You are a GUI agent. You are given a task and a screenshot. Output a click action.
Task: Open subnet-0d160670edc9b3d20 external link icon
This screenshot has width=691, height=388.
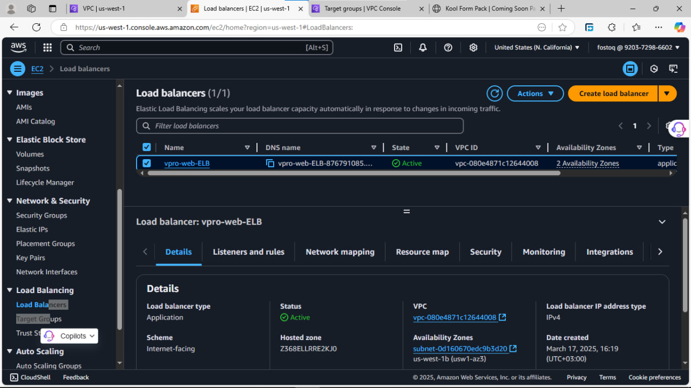[513, 349]
